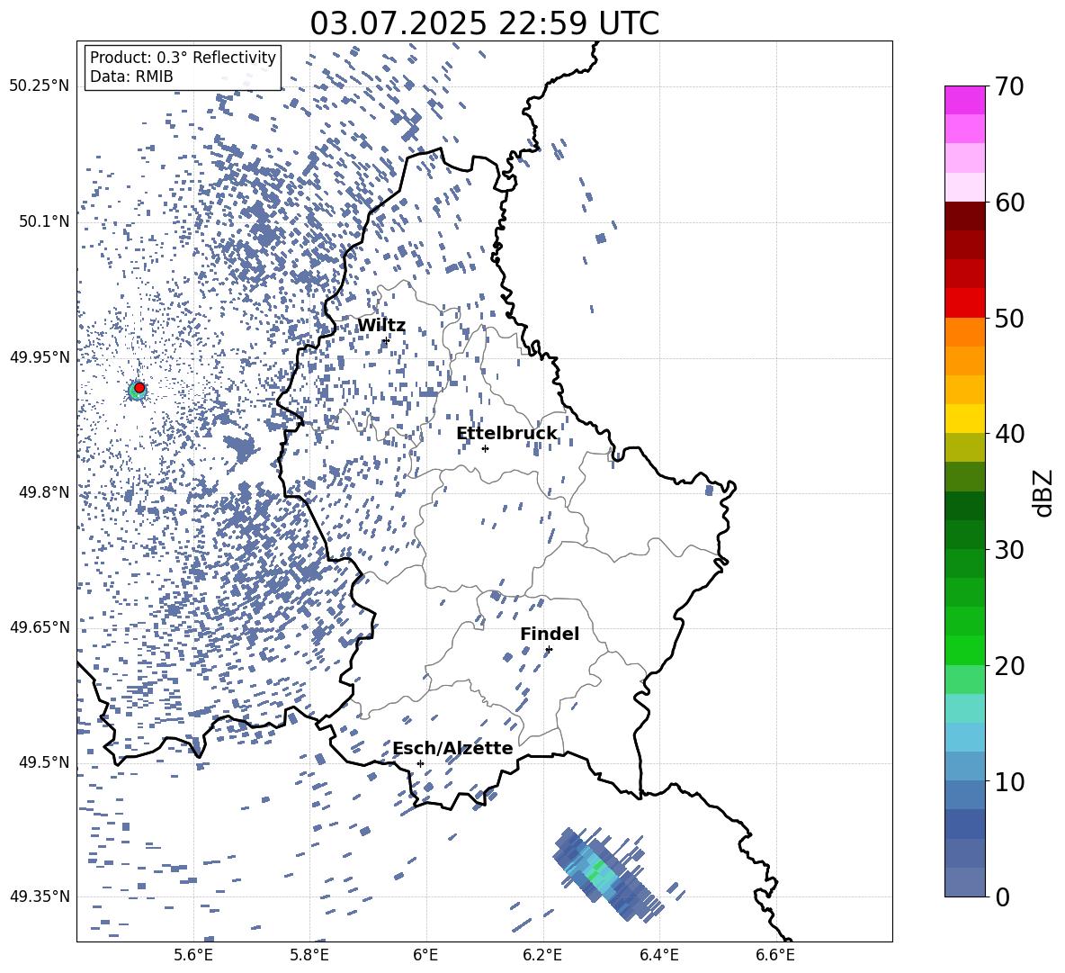
Task: Click the 70 colorbar tick value
Action: click(x=1009, y=86)
